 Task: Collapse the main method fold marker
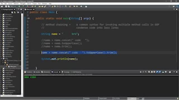point(29,18)
